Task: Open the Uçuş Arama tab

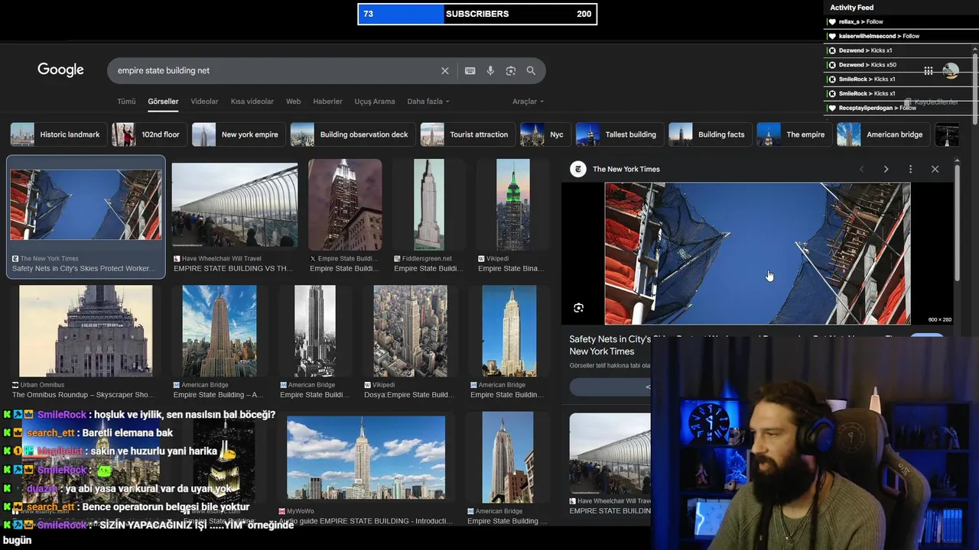Action: (375, 102)
